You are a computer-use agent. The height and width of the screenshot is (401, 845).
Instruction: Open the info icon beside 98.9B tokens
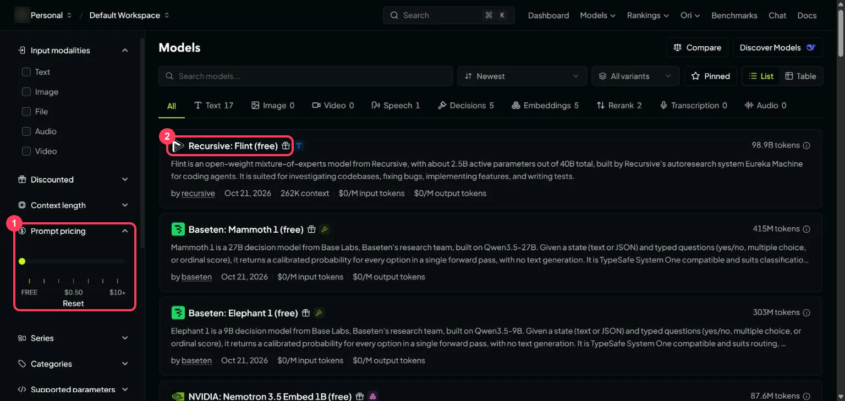pyautogui.click(x=806, y=146)
